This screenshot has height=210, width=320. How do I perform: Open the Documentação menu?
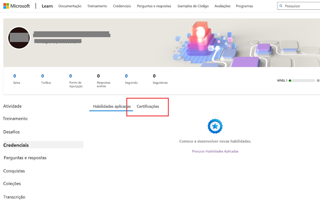click(x=70, y=6)
